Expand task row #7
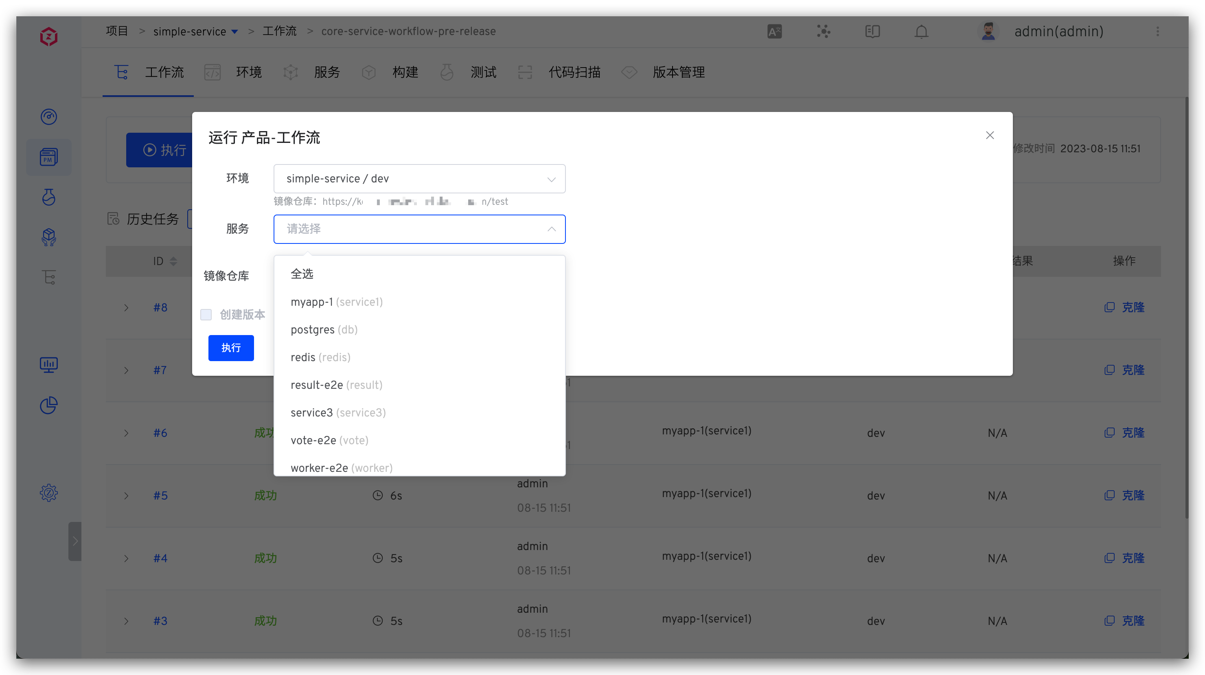The image size is (1205, 675). pos(126,370)
